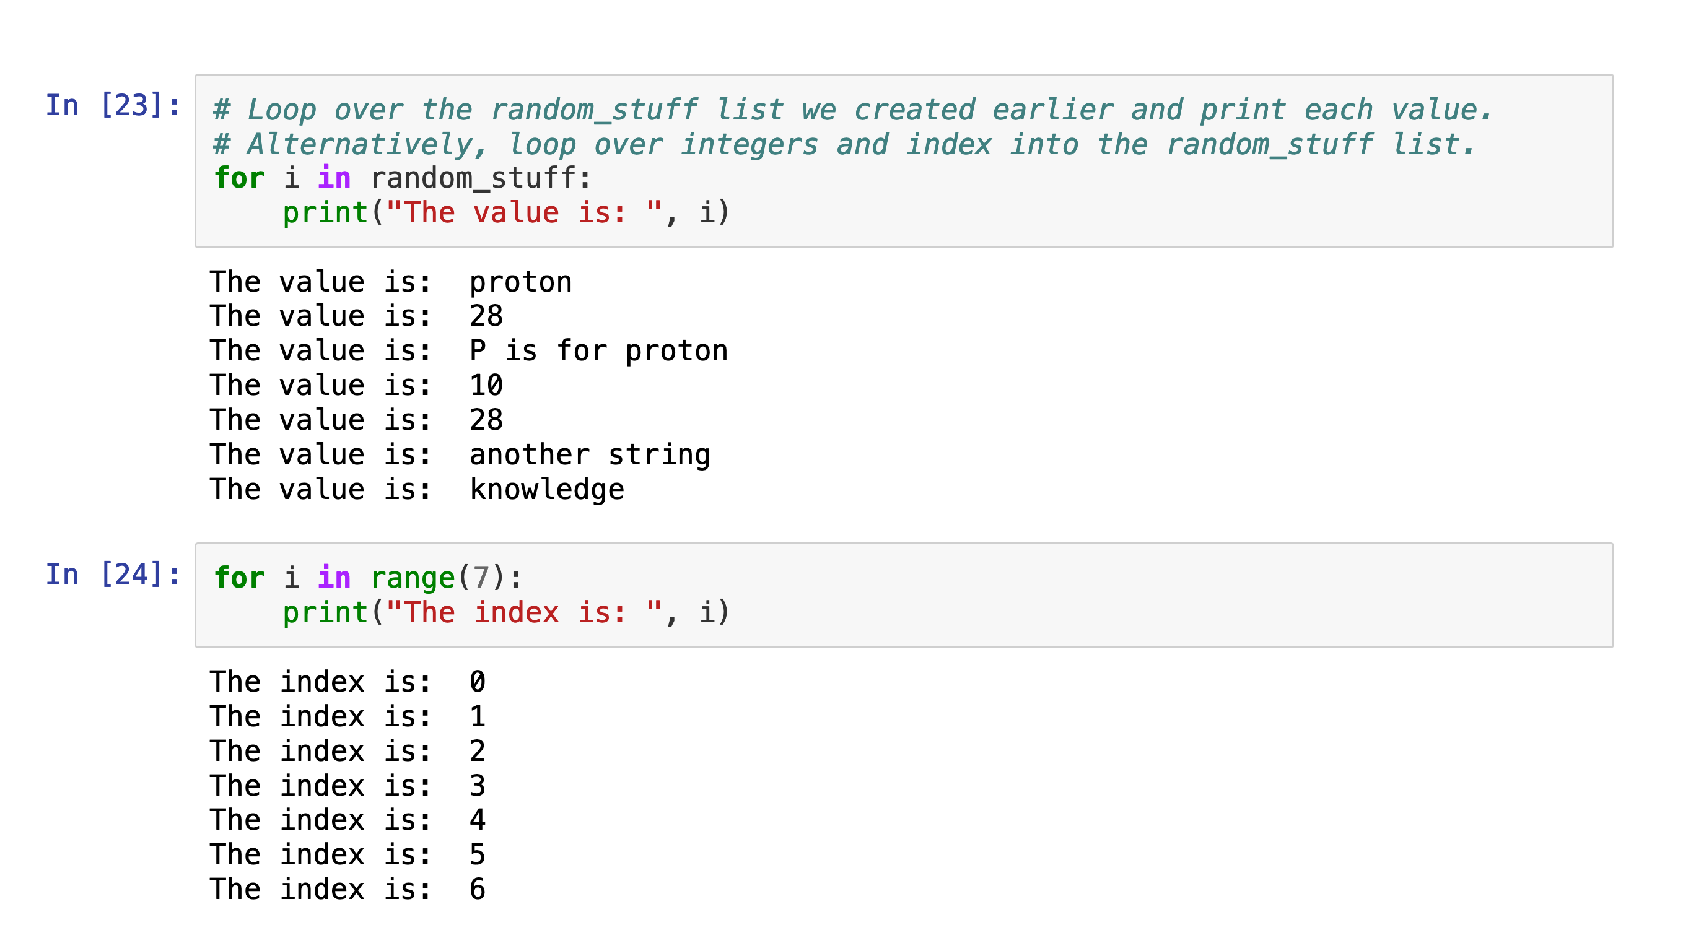Click the print "The value is: " code line
The height and width of the screenshot is (951, 1696).
[505, 212]
